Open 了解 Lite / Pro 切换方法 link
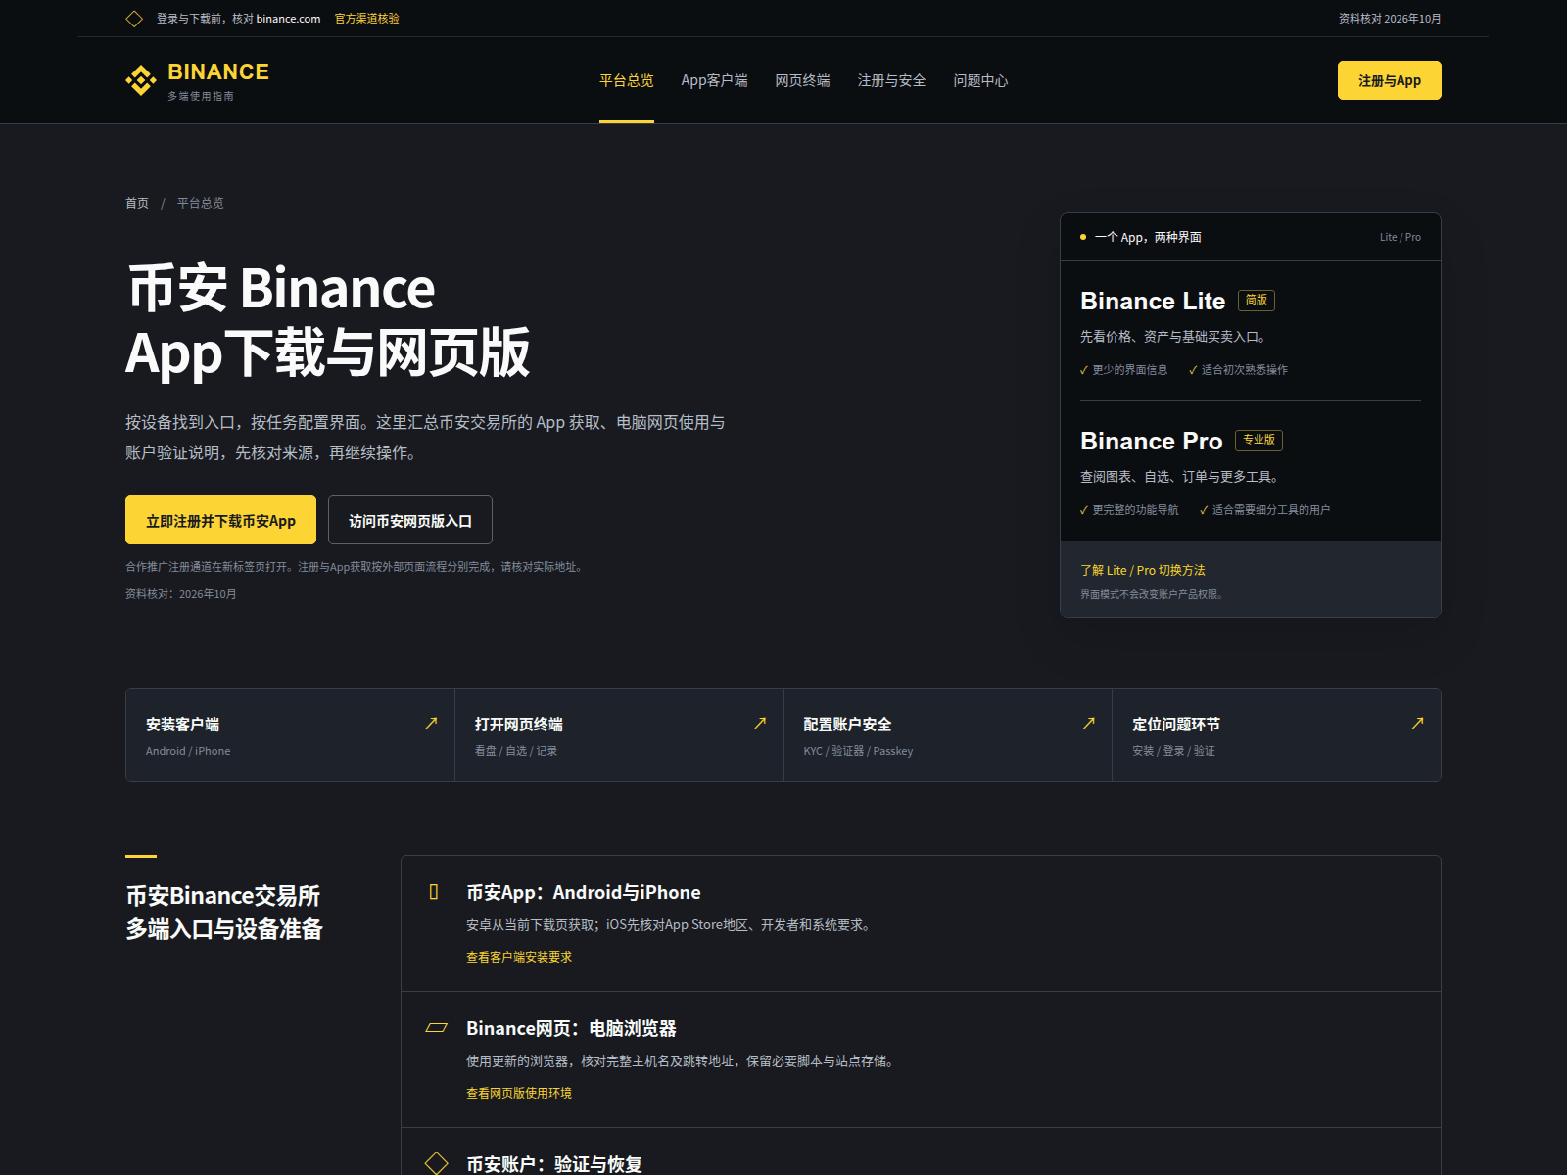This screenshot has height=1175, width=1567. [1142, 570]
